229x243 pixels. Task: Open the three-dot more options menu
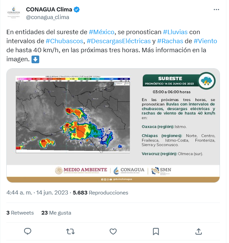[x=217, y=10]
